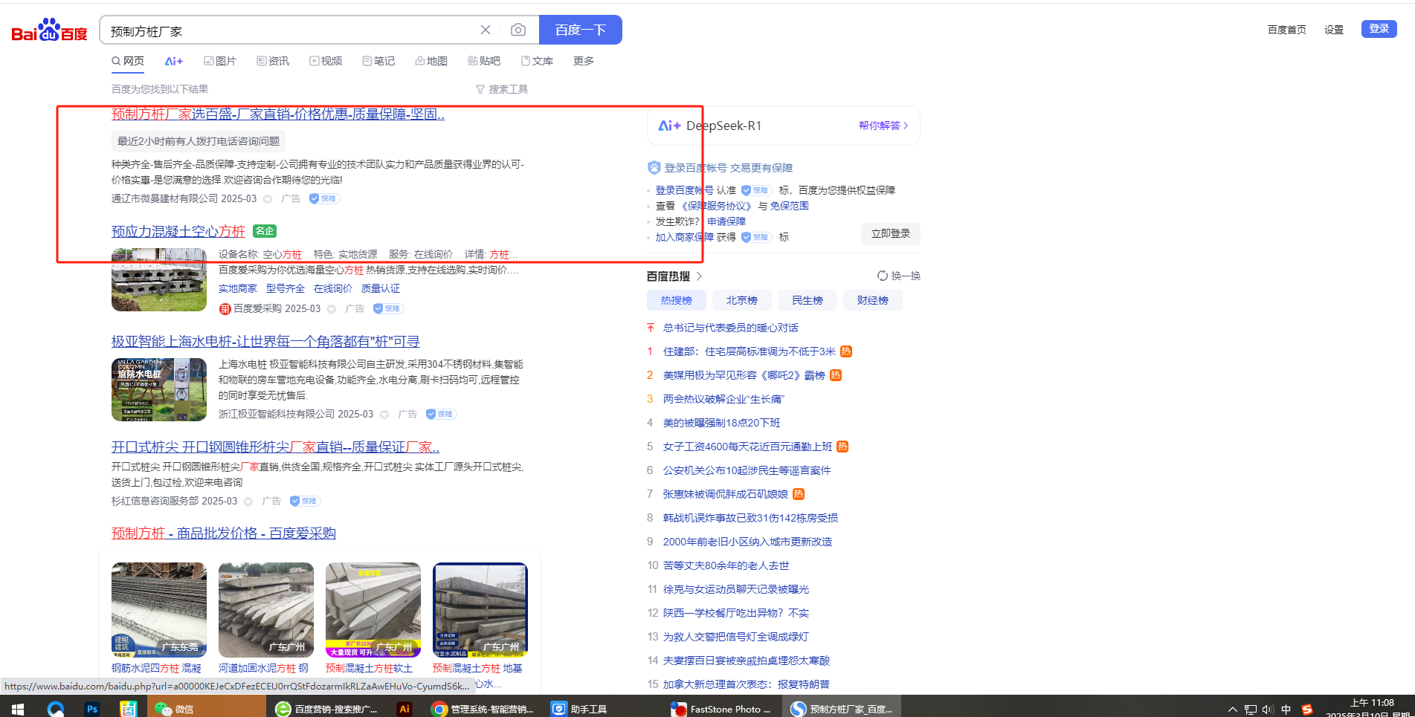This screenshot has height=717, width=1415.
Task: Expand the 更多 search categories
Action: 583,61
